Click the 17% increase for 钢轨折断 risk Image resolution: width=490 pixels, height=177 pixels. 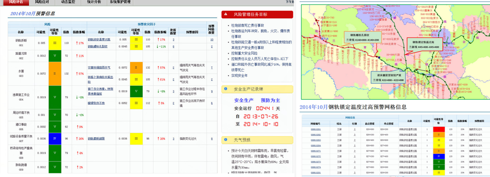click(x=79, y=43)
